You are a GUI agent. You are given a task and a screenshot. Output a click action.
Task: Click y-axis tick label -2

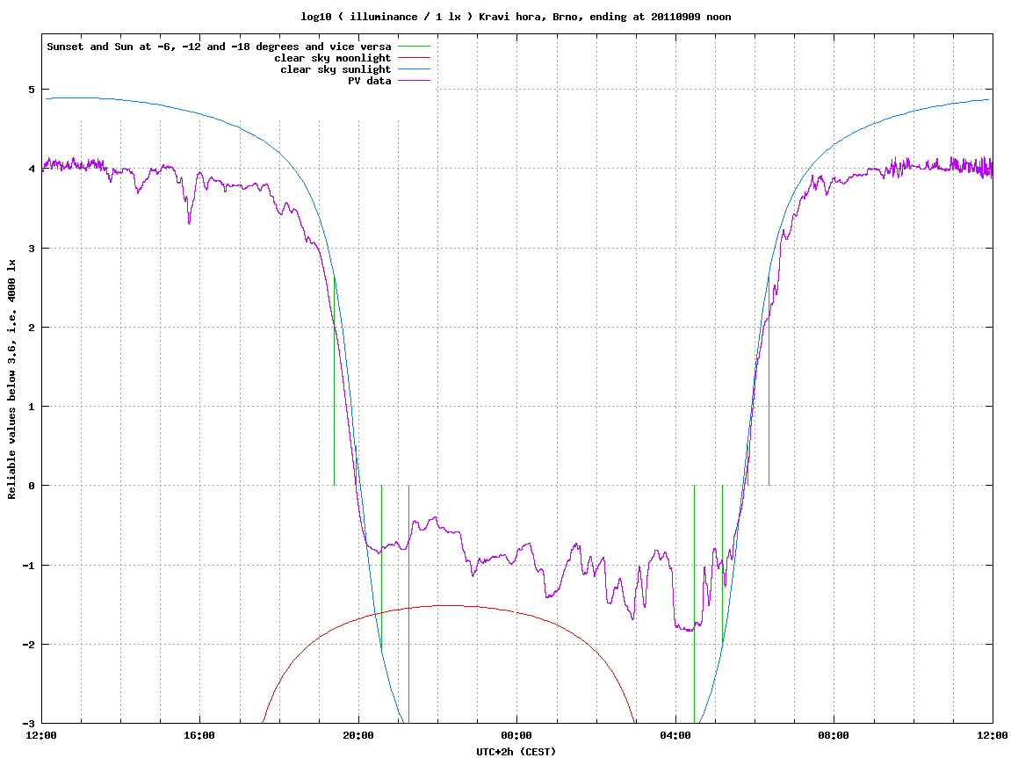pos(28,645)
